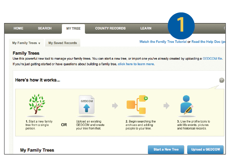
Task: Click 'Start a new family tree' step text
Action: pos(39,125)
